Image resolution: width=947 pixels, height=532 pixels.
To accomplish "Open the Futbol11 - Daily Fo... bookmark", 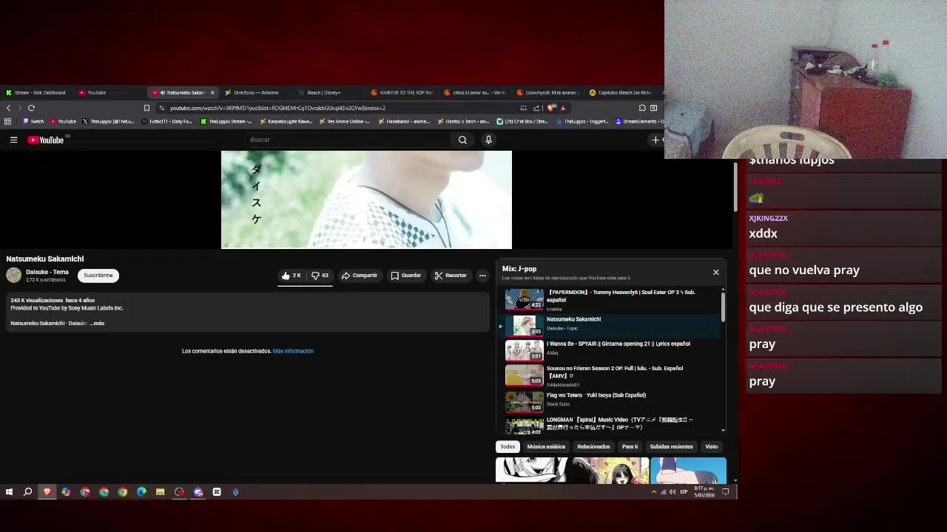I will (x=166, y=121).
